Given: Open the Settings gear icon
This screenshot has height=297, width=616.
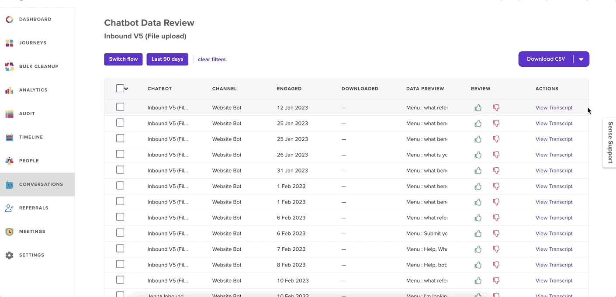Looking at the screenshot, I should [x=9, y=255].
